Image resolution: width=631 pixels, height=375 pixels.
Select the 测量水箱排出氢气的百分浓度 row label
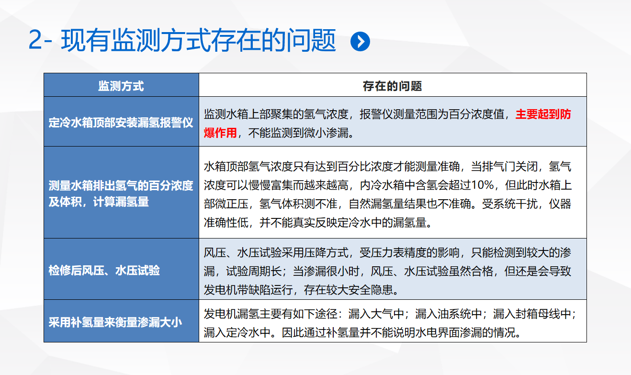[121, 185]
